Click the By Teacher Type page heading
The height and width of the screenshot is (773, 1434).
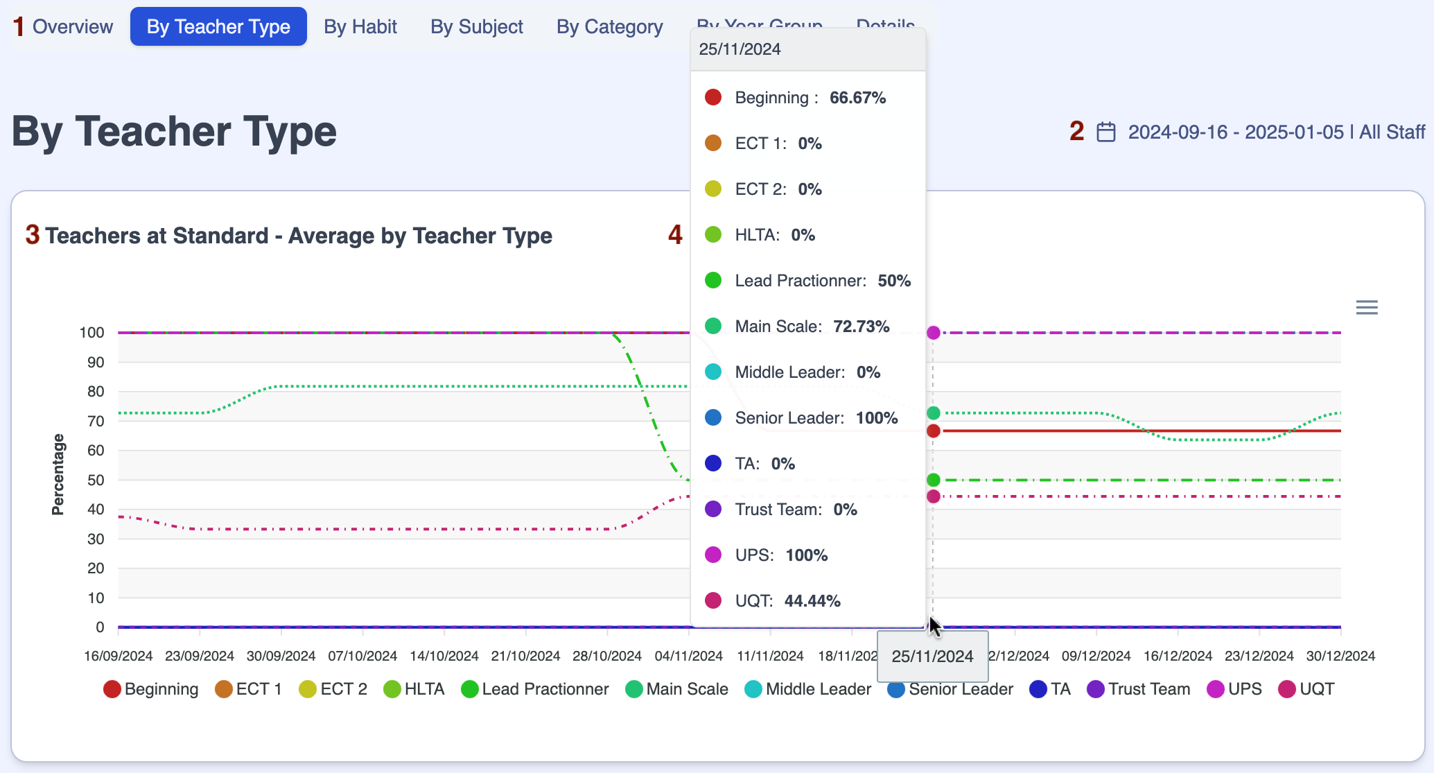tap(174, 132)
